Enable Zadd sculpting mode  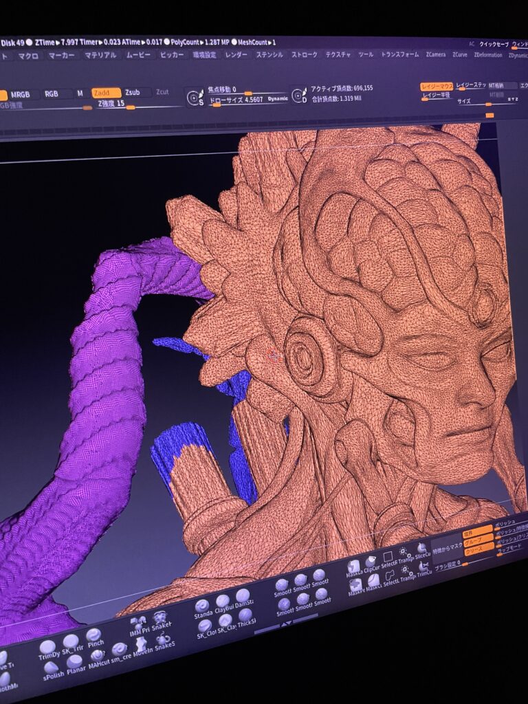pyautogui.click(x=107, y=93)
